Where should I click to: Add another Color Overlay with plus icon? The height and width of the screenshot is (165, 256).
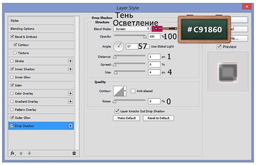pos(70,94)
